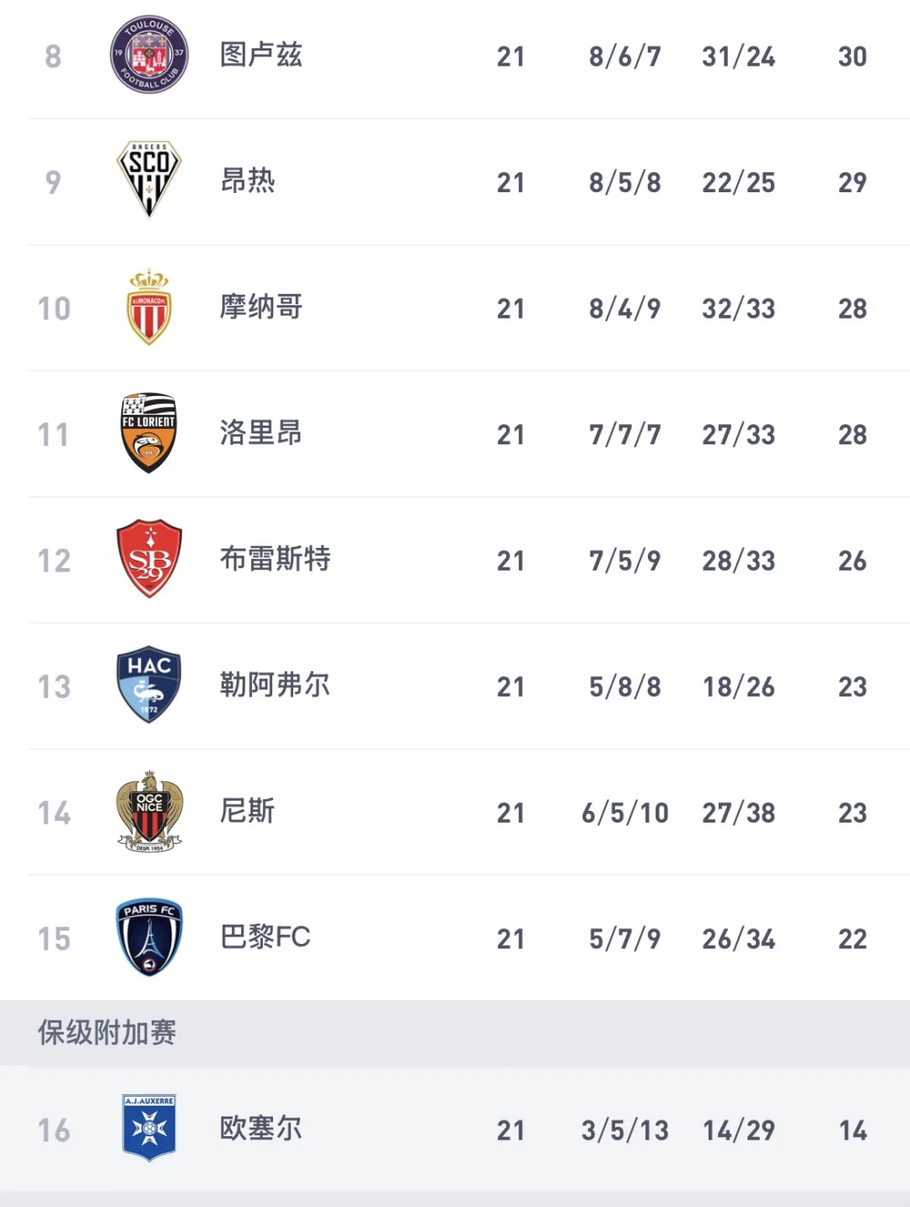Tap 欧塞尔 team name in relegation playoff

(x=261, y=1129)
